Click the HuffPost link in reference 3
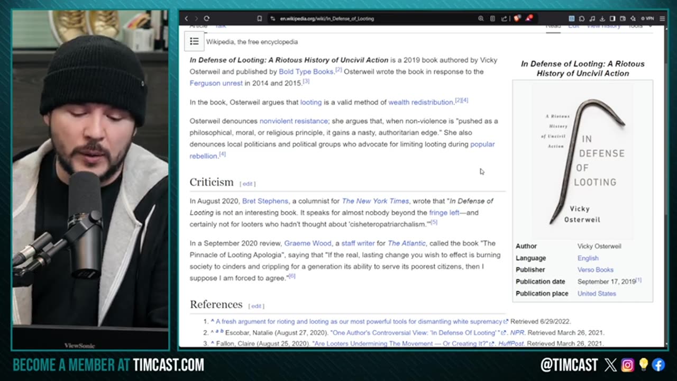The height and width of the screenshot is (381, 677). point(510,343)
